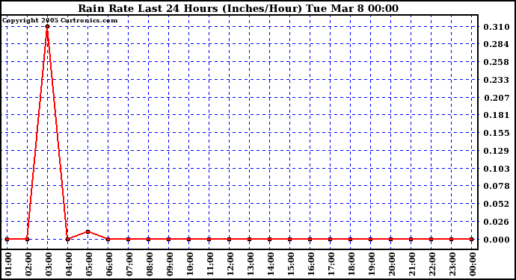516x280 pixels.
Task: Click the x-axis label '13:00'
Action: (251, 264)
